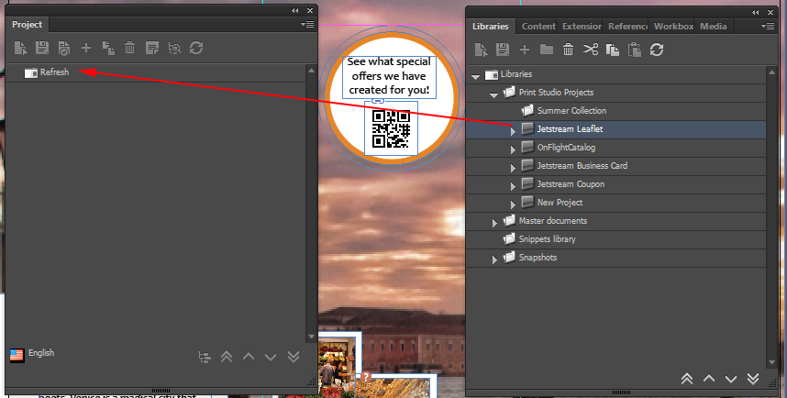The height and width of the screenshot is (398, 787).
Task: Click refresh arrows icon in Project panel
Action: pos(196,49)
